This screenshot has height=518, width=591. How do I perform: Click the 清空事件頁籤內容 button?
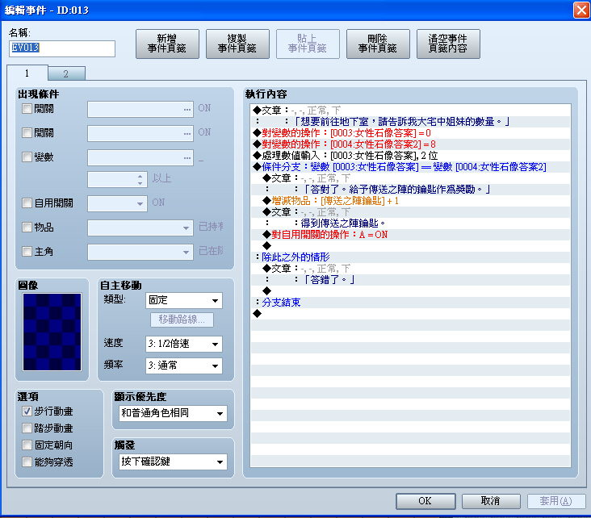click(448, 44)
